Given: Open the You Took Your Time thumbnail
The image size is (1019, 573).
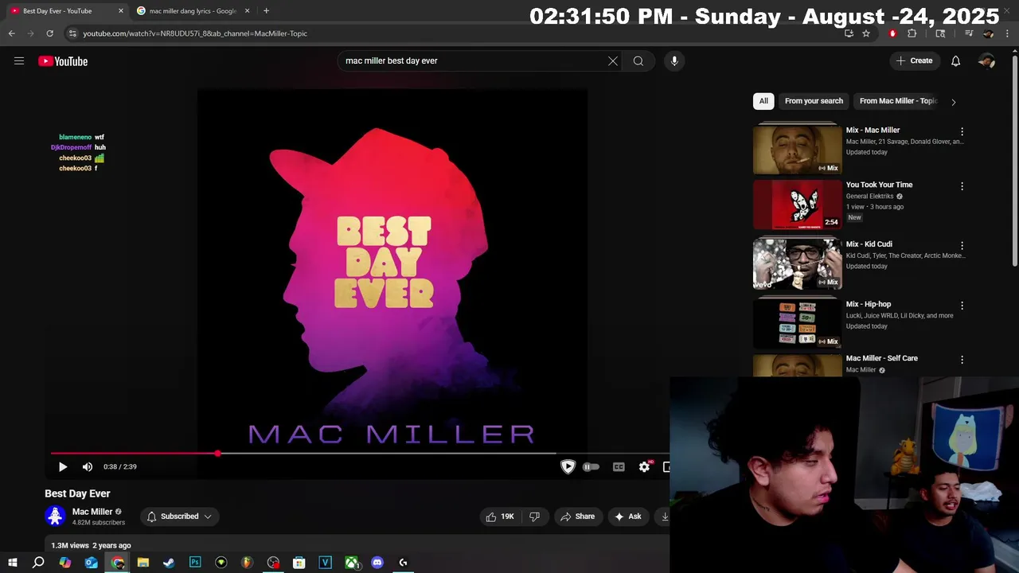Looking at the screenshot, I should coord(797,204).
